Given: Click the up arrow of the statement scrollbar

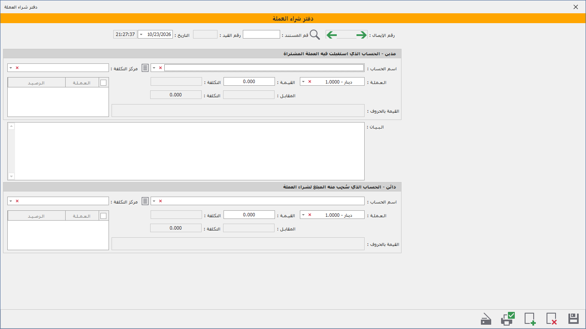Looking at the screenshot, I should click(x=11, y=126).
